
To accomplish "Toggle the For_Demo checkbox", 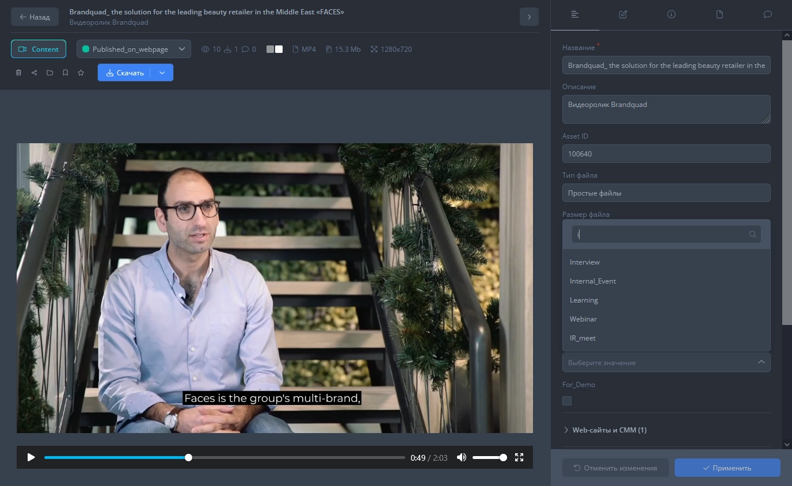I will click(567, 401).
